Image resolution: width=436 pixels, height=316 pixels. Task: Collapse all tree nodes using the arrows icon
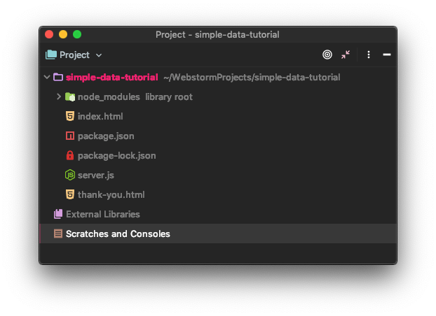pos(346,55)
